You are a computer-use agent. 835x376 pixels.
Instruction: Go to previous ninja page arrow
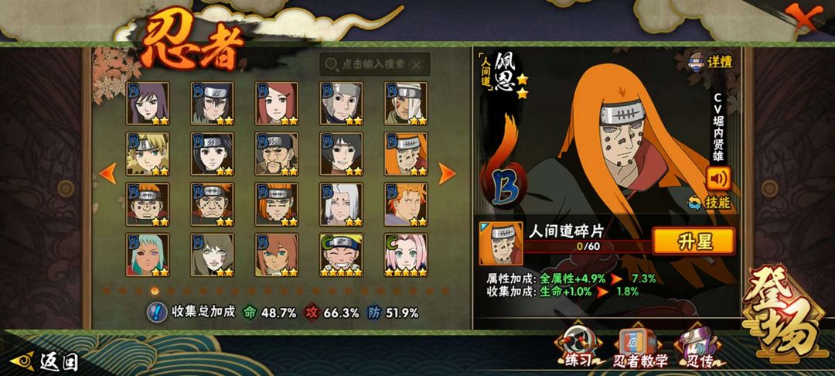[x=108, y=173]
